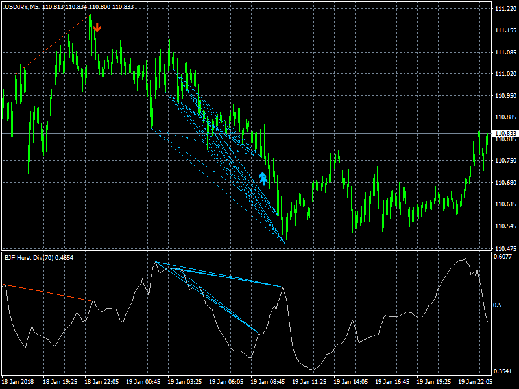Click the 19 Jan 00:45 time label

coord(143,382)
